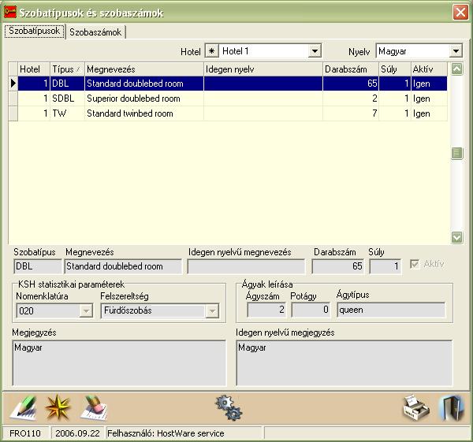The width and height of the screenshot is (473, 442).
Task: Close the Szobatípusok és szobaszámok window
Action: [460, 13]
